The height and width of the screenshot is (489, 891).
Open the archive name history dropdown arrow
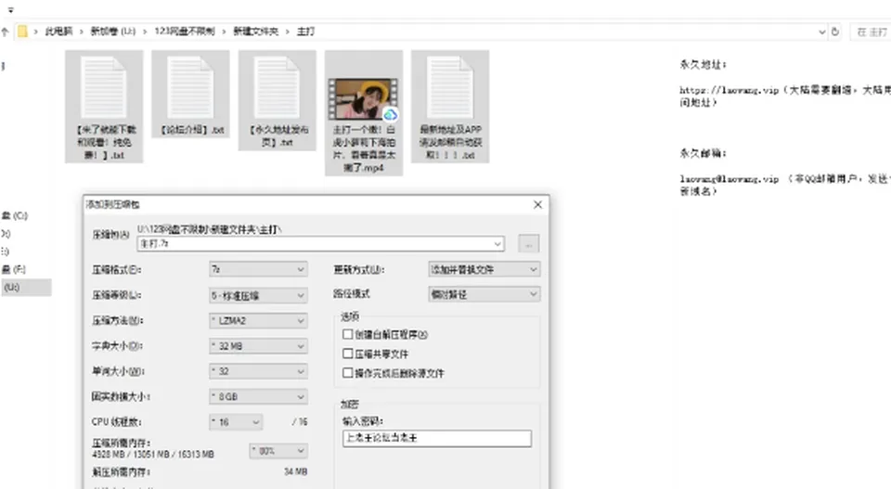click(497, 244)
